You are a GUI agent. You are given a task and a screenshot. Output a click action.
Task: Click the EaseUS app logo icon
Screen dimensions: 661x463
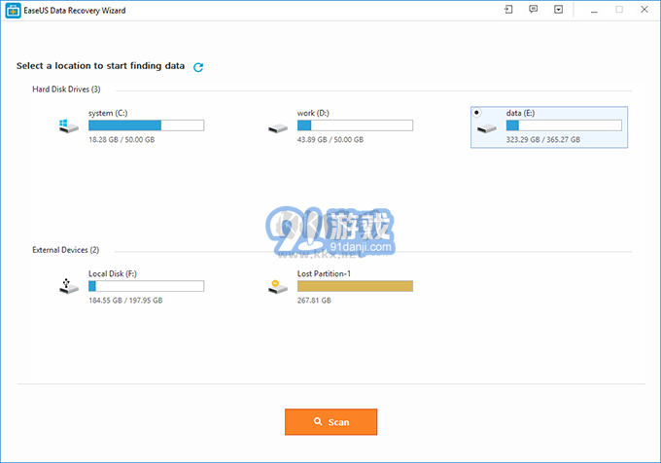click(x=13, y=11)
